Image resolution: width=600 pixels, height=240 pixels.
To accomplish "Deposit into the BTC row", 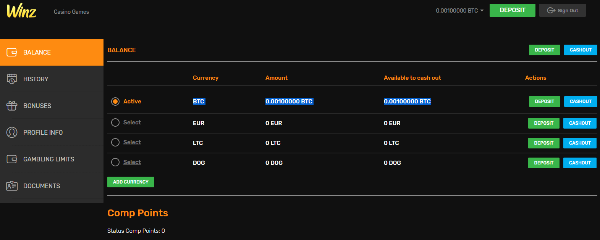I will coord(545,101).
